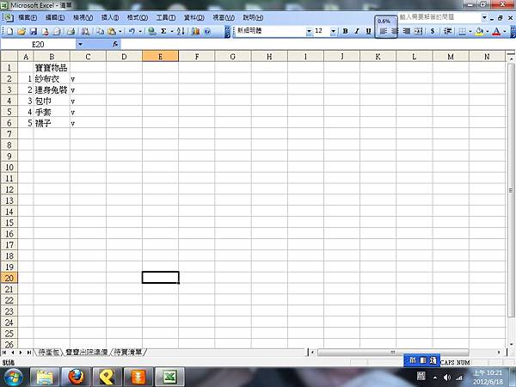Toggle align left
Viewport: 516px width, 387px height.
pos(383,31)
